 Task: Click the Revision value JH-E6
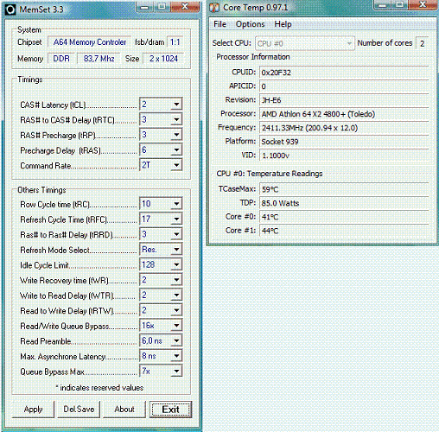(344, 100)
